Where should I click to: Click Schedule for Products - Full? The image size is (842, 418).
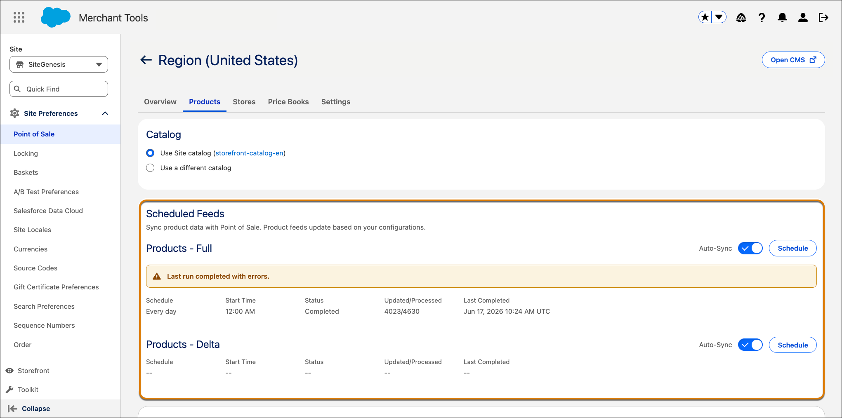792,248
